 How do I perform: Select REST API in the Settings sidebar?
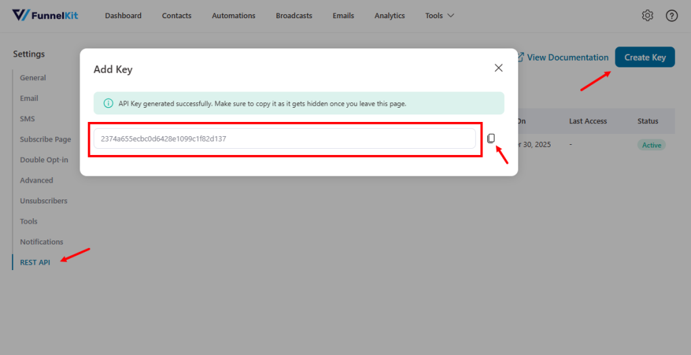[x=35, y=262]
